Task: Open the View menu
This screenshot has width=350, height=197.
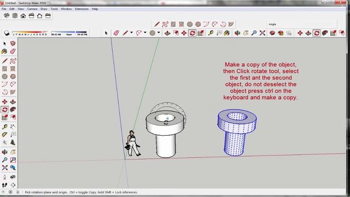Action: tap(21, 9)
